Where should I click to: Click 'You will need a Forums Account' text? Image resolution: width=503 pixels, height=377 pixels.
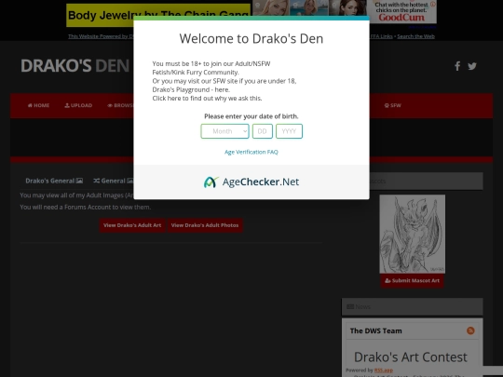86,207
